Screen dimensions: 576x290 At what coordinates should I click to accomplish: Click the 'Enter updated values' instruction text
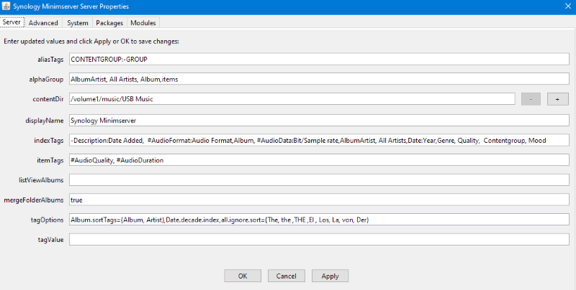[x=91, y=42]
